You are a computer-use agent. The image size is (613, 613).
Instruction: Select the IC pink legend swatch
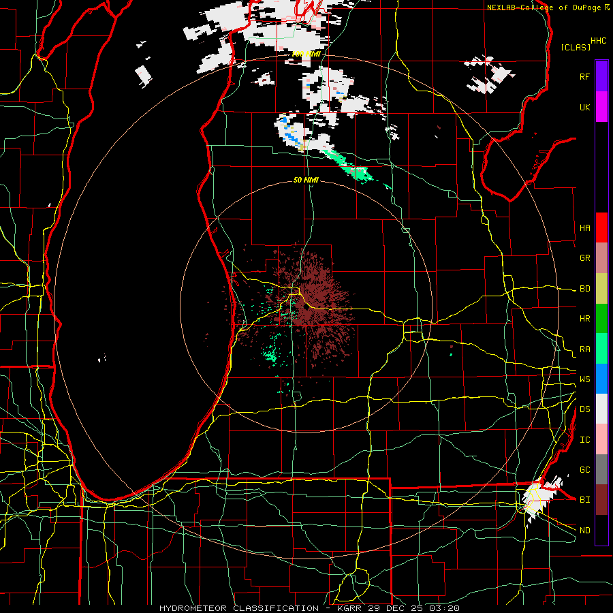tap(601, 439)
